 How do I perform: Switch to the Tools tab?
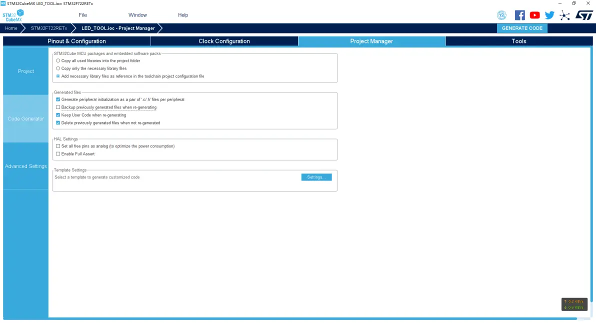[x=519, y=41]
